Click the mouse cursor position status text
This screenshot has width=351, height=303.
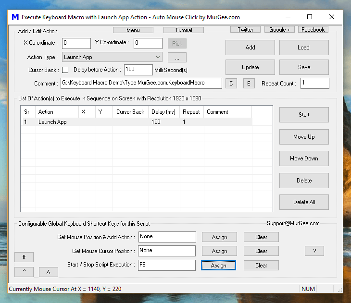click(65, 289)
